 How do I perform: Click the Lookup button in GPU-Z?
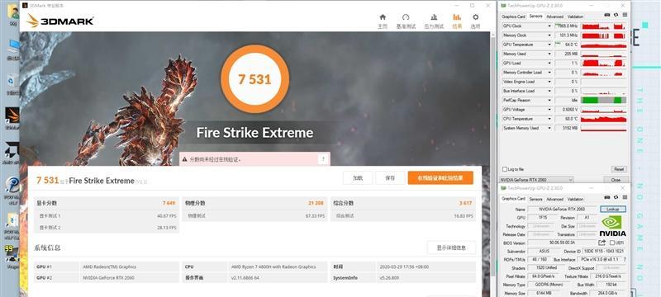[x=612, y=209]
